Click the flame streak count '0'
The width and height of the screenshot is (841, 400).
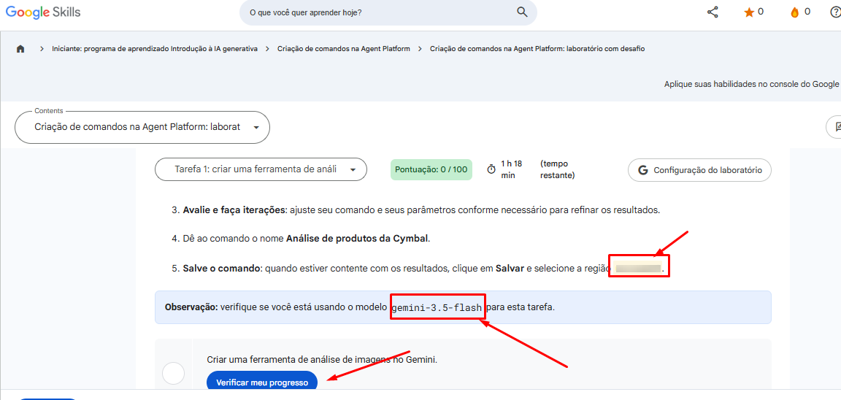[x=807, y=12]
